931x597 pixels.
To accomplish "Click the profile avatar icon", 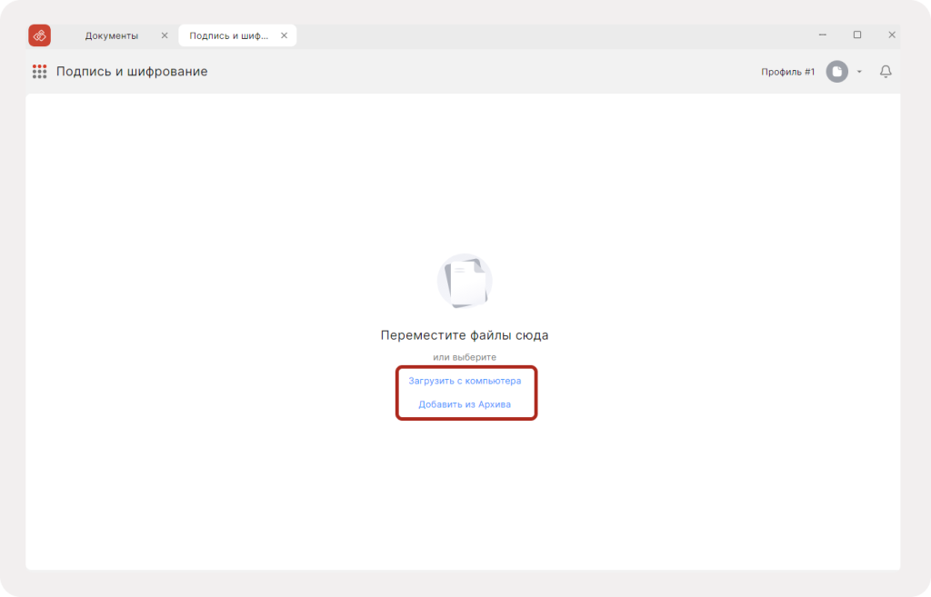I will (837, 72).
